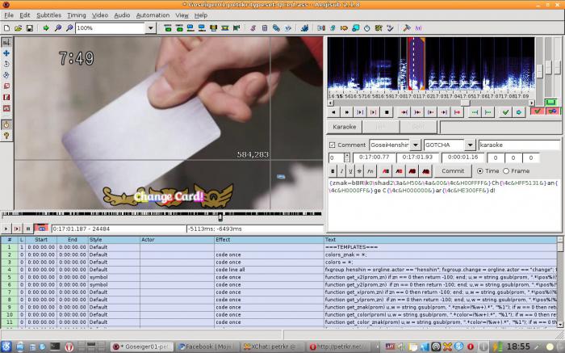Screen dimensions: 565x353
Task: Click the audio horizontal scrollbar thumb
Action: click(x=465, y=103)
